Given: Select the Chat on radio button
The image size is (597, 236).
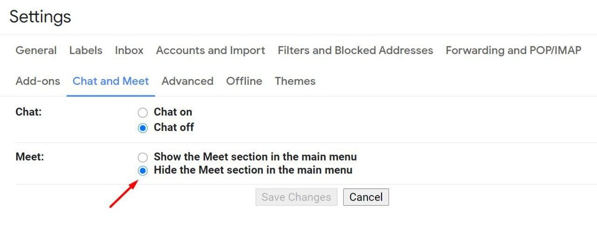Looking at the screenshot, I should tap(143, 113).
